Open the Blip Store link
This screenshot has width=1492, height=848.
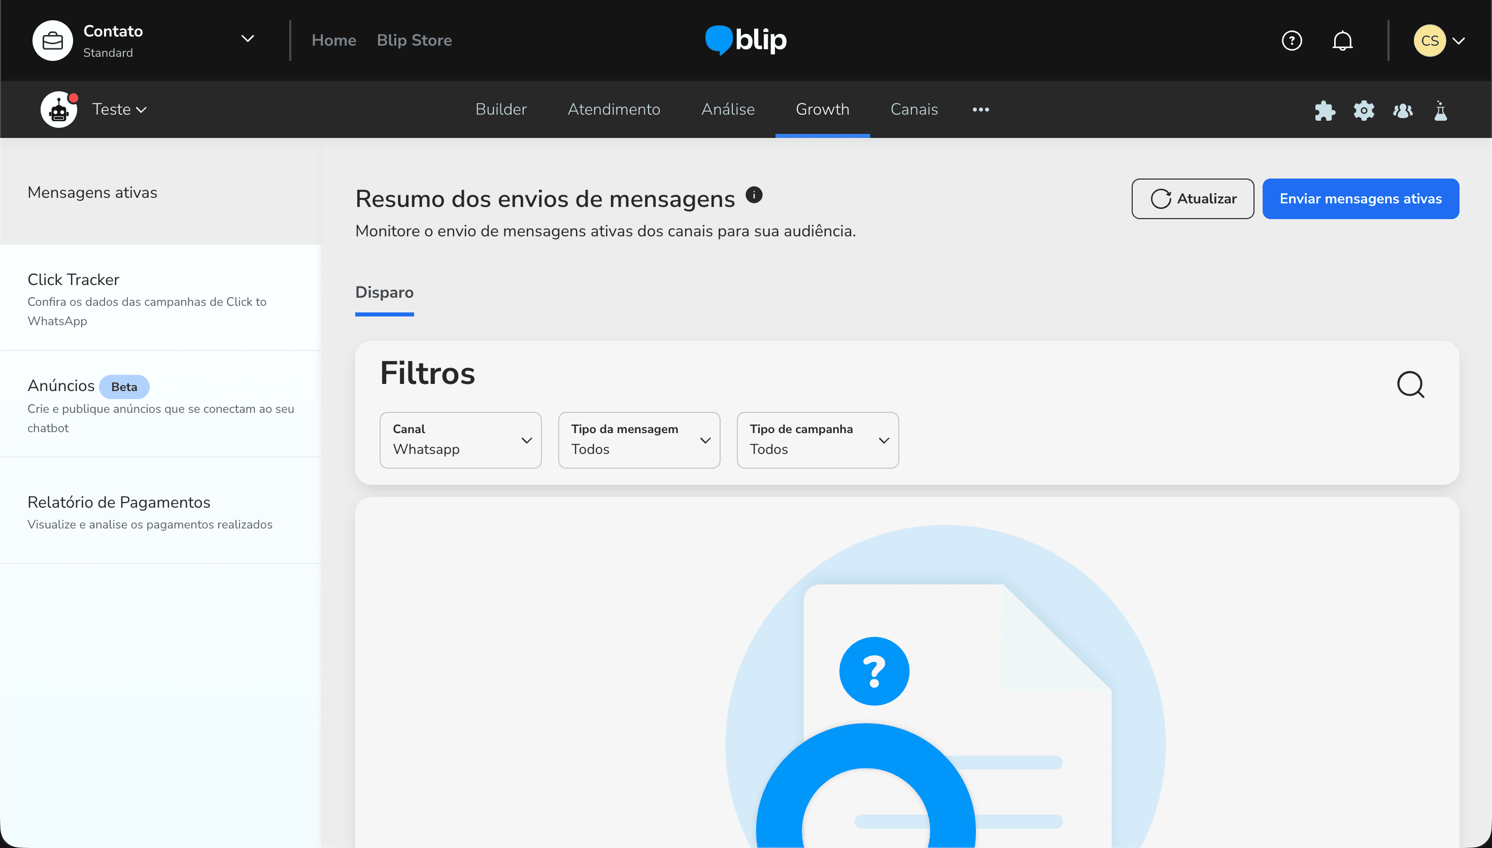414,40
